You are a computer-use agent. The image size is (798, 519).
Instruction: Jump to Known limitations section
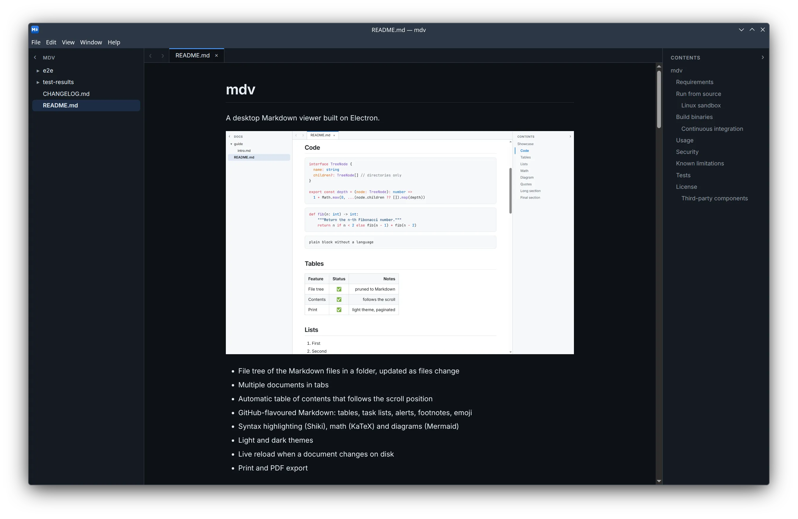tap(700, 163)
